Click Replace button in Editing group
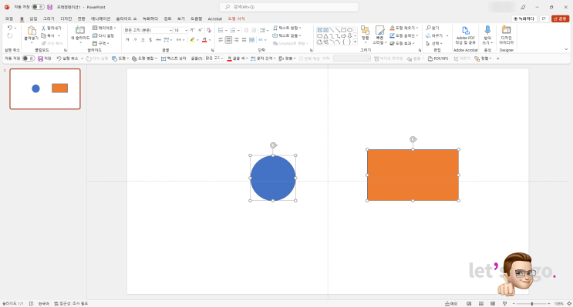Viewport: 573px width, 307px height. (x=435, y=35)
